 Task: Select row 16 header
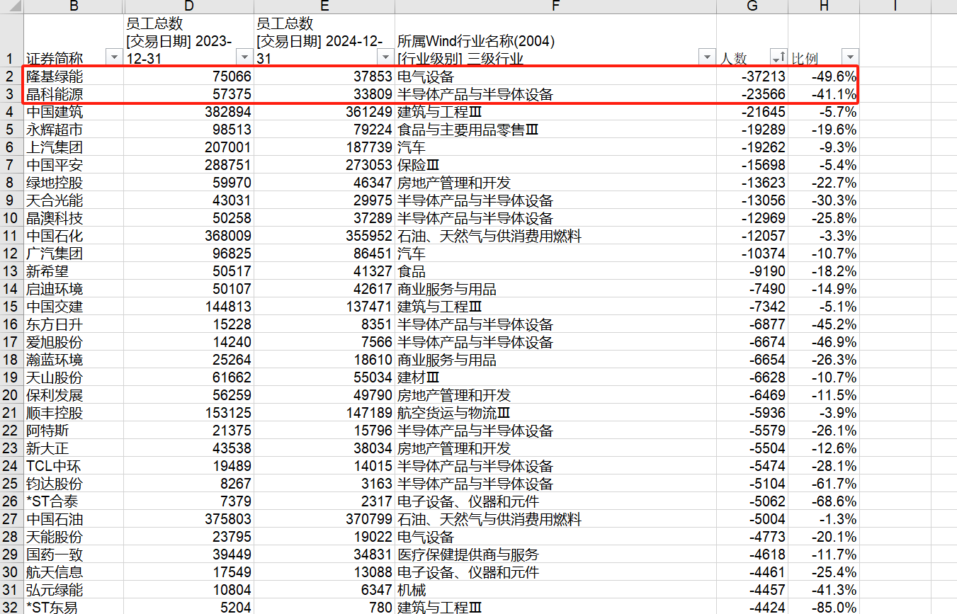pos(11,324)
